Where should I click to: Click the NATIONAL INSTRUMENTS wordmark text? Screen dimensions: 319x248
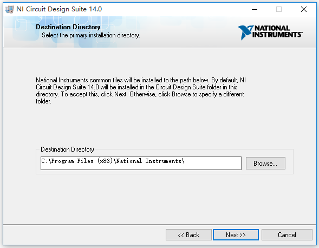[277, 31]
